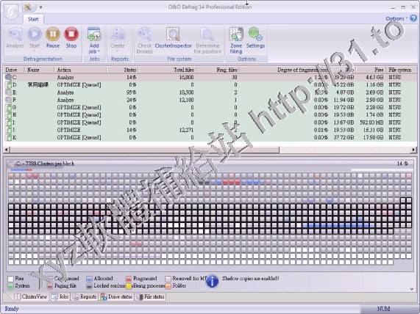Click the Start defragmentation icon
This screenshot has width=420, height=314.
coord(35,34)
